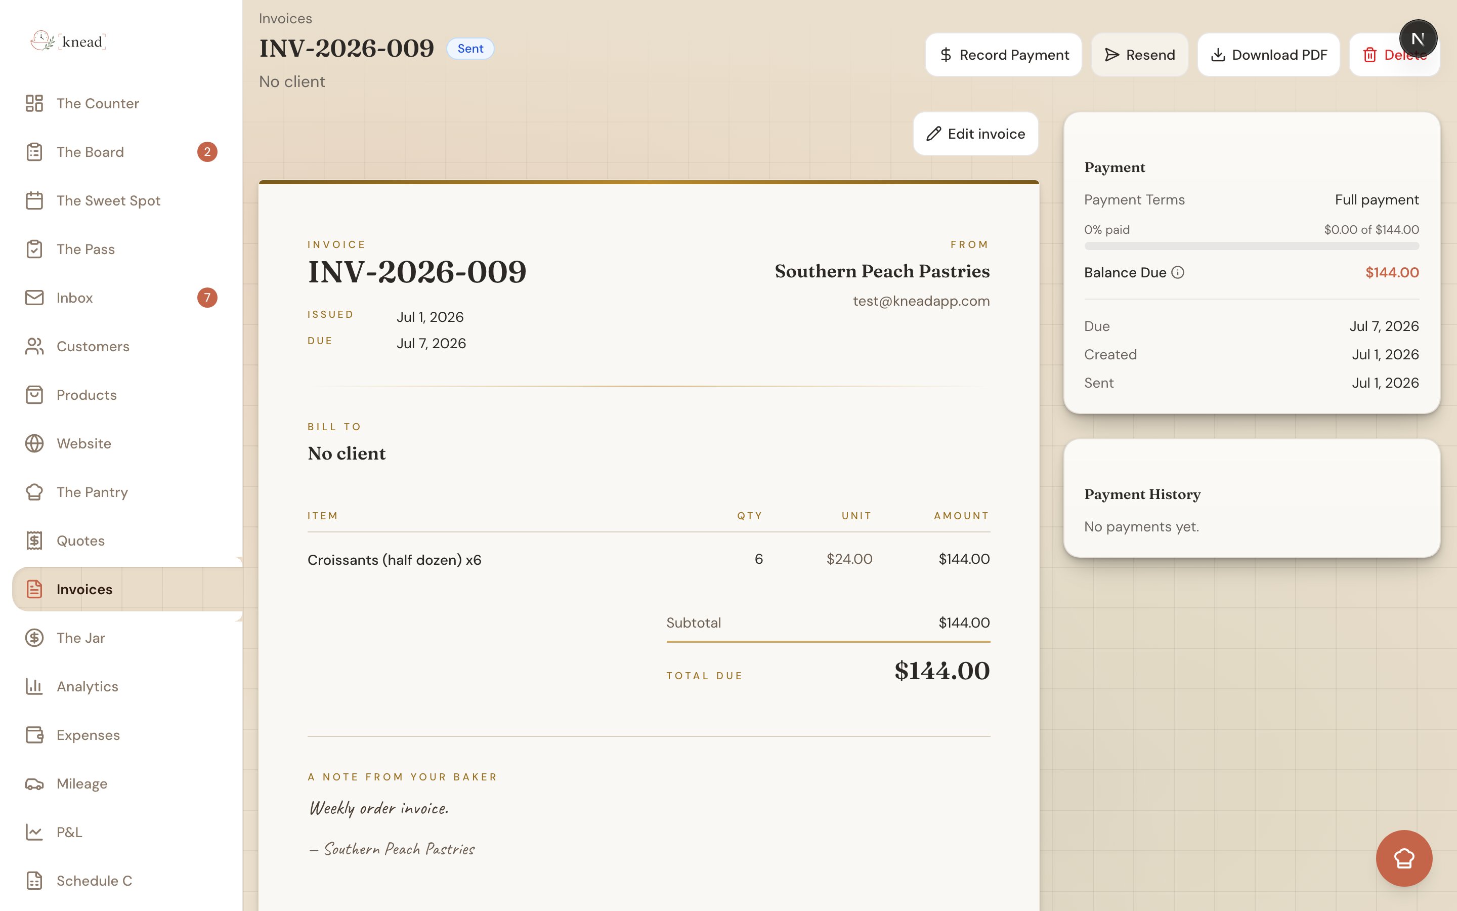Open the chef hat assistant bubble
Screen dimensions: 1457x911
coord(1403,858)
